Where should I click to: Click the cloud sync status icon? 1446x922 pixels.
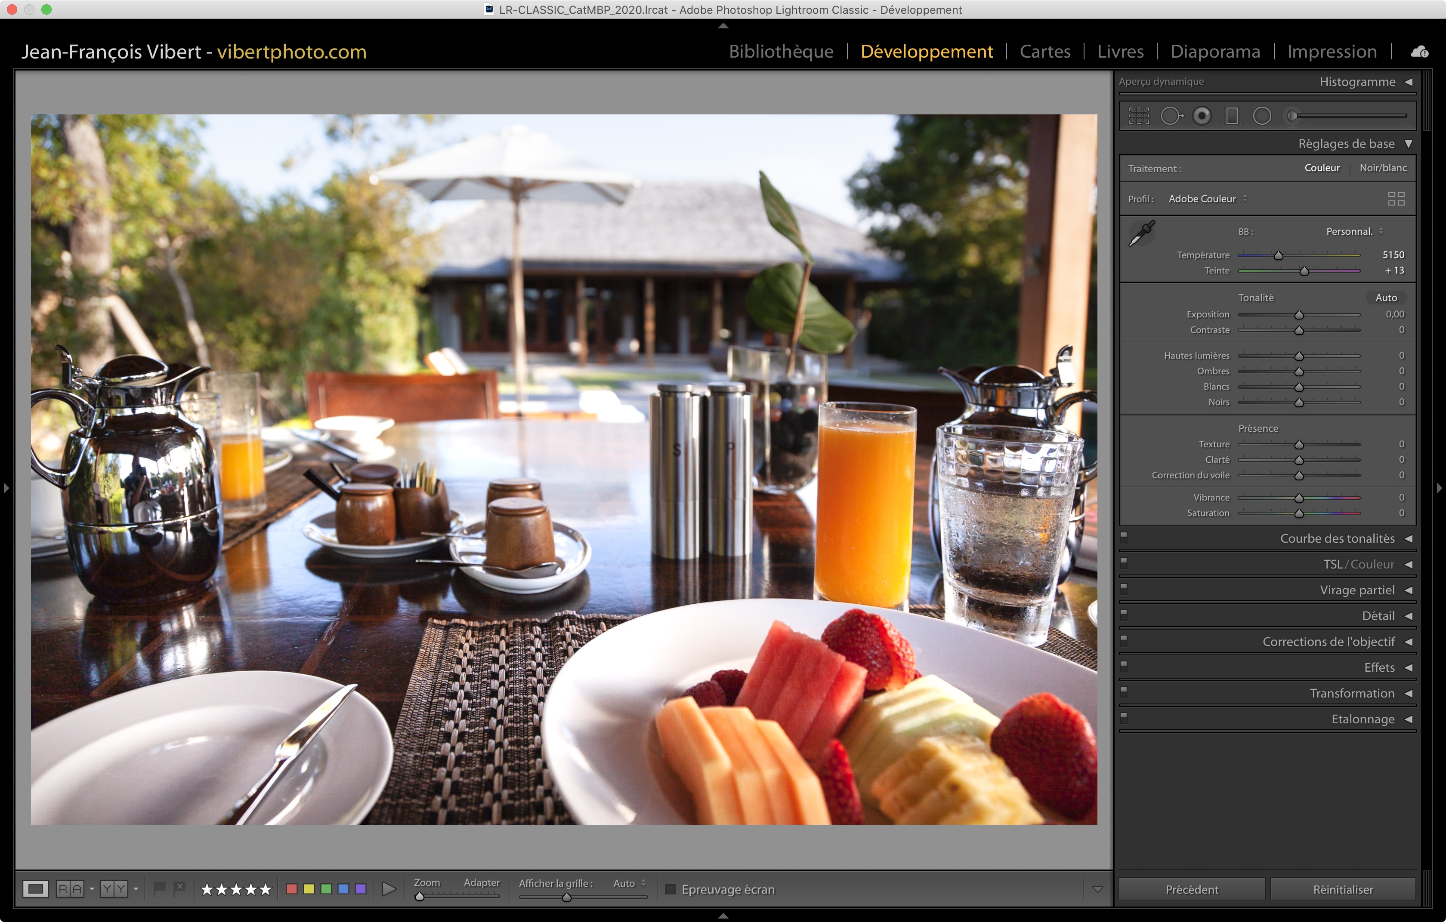1420,52
